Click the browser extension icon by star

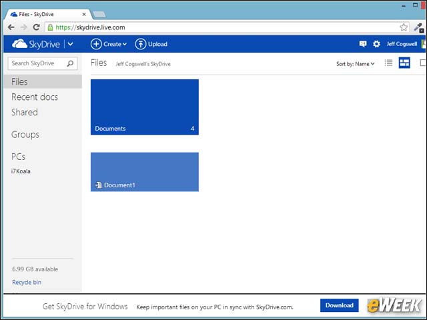click(x=419, y=27)
